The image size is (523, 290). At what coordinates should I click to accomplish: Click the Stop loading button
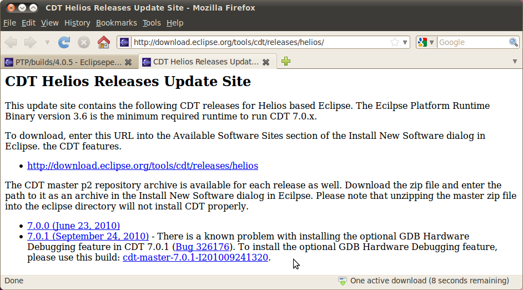point(84,42)
